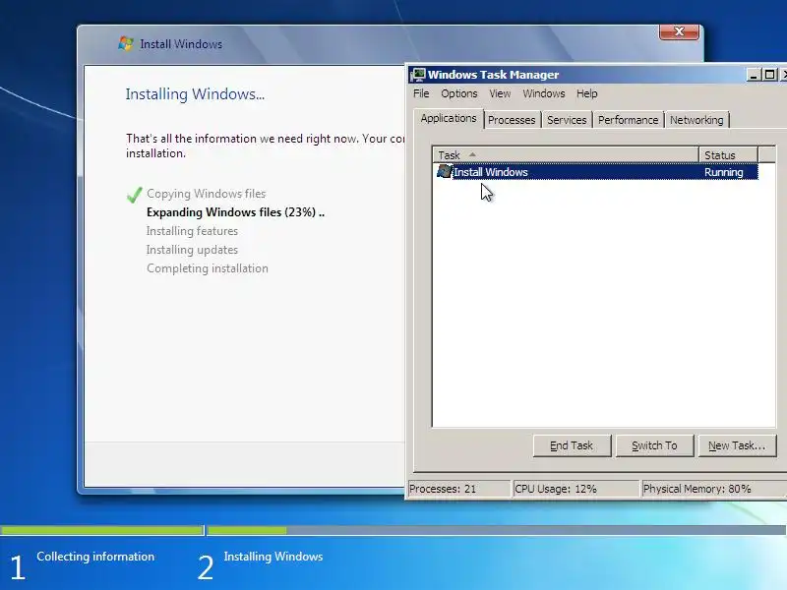Click the CPU Usage: 12% status entry

point(575,489)
